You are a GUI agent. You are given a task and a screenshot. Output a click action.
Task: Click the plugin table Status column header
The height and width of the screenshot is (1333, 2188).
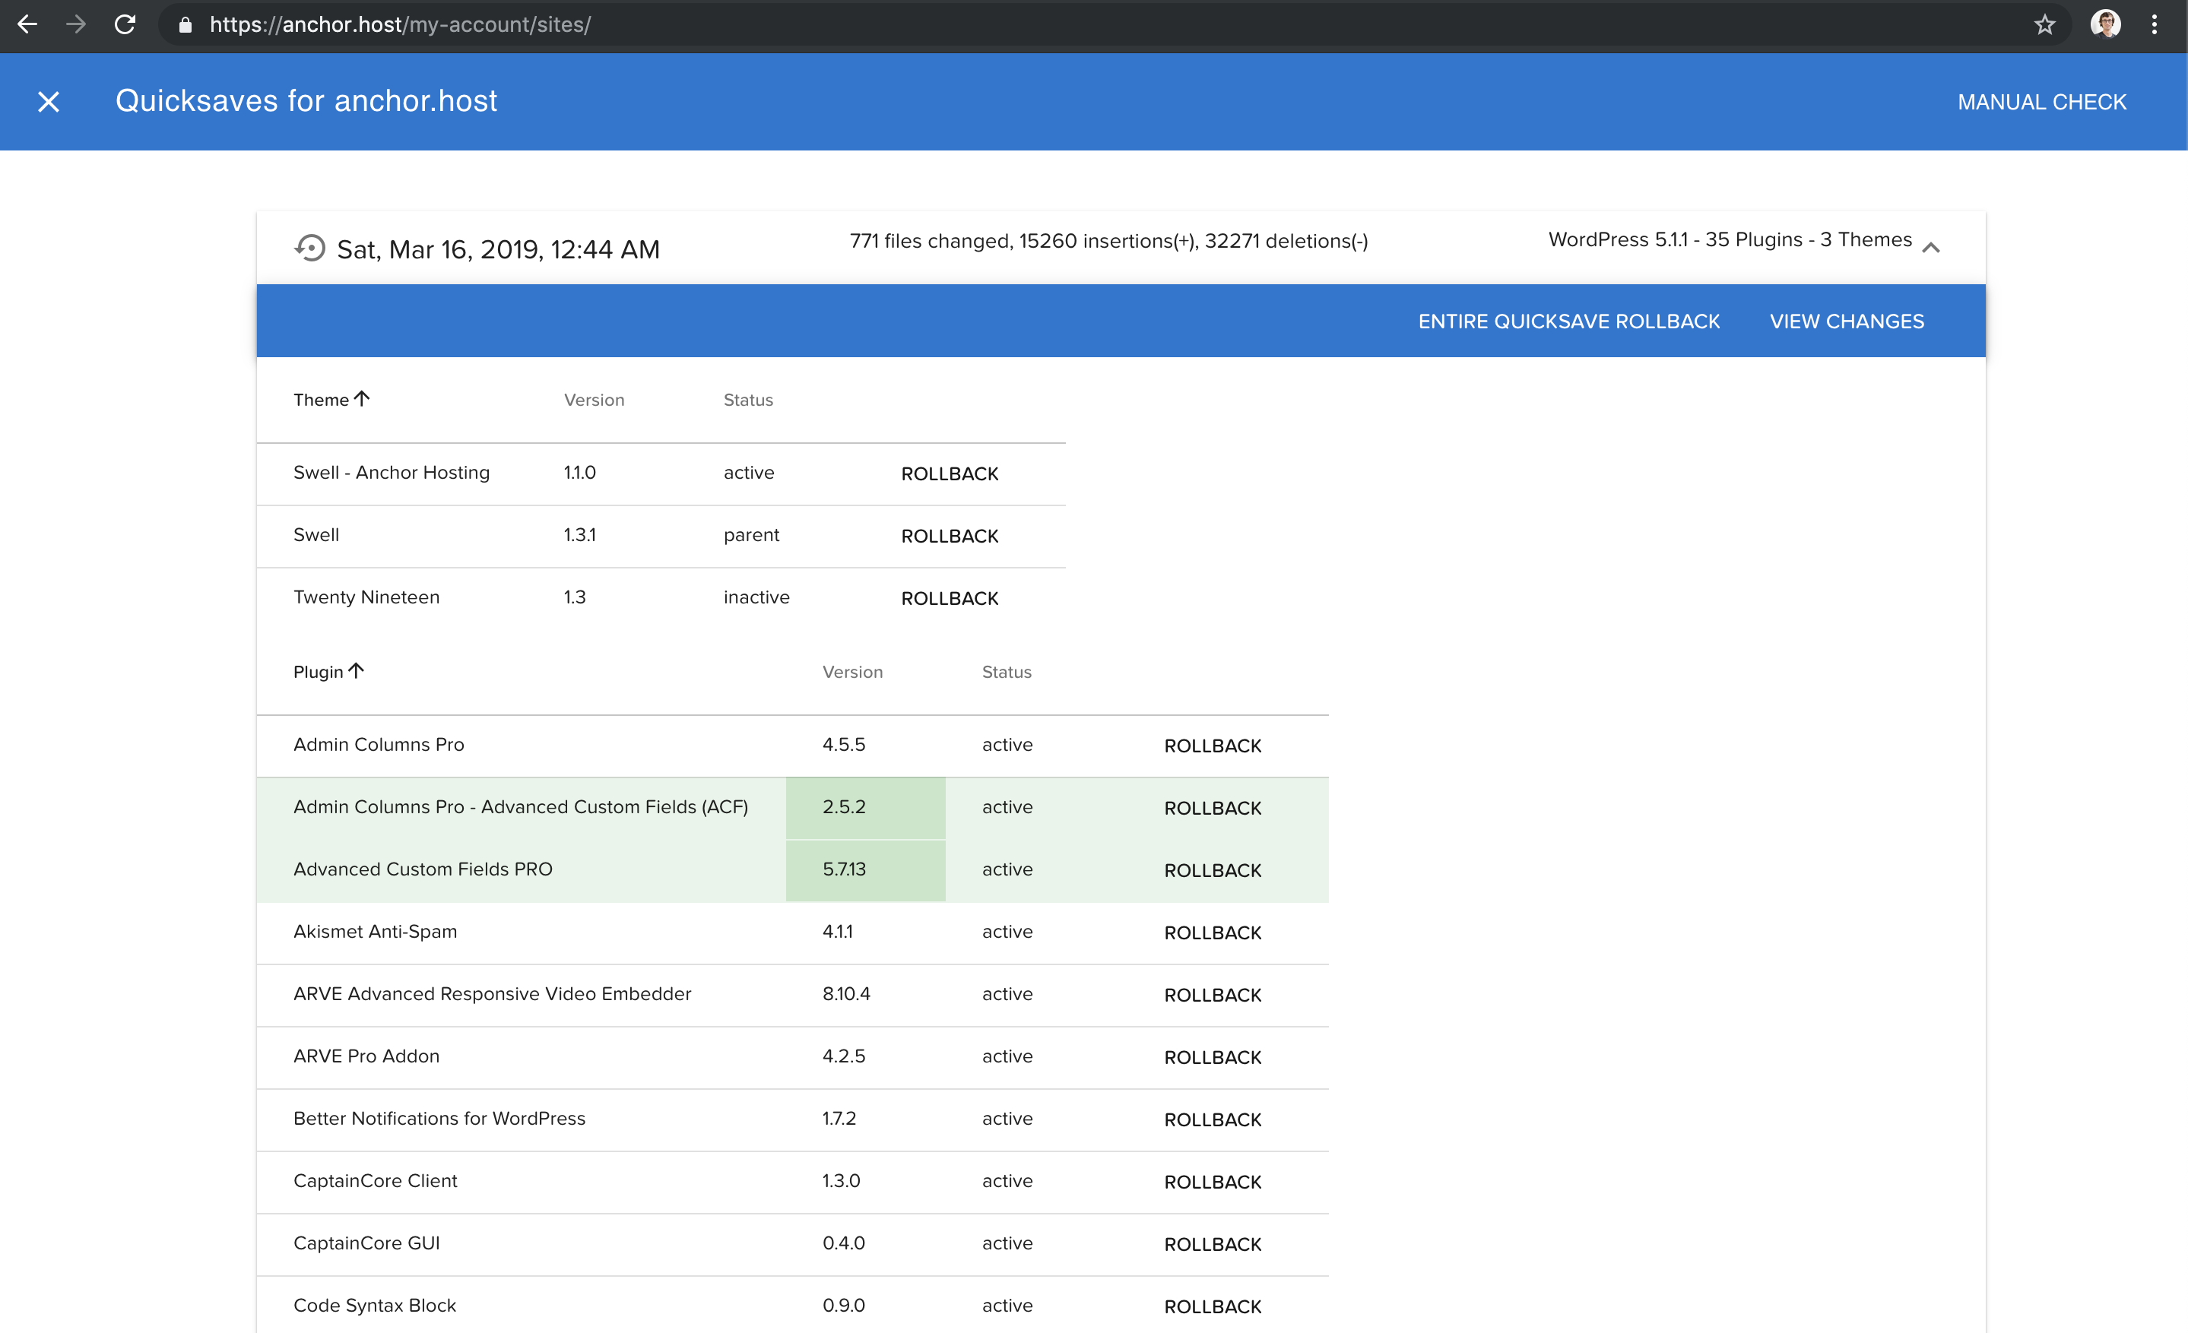pyautogui.click(x=1006, y=672)
